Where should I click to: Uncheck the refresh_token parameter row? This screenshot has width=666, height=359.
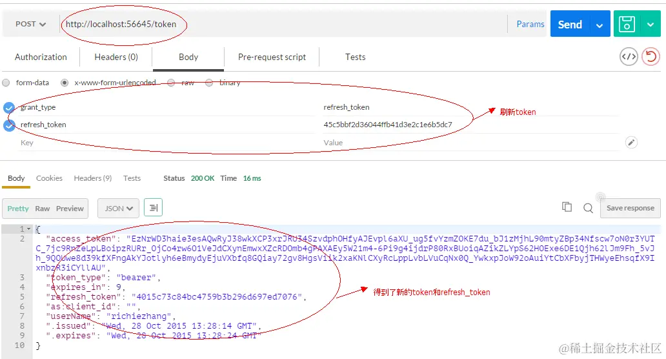click(9, 125)
